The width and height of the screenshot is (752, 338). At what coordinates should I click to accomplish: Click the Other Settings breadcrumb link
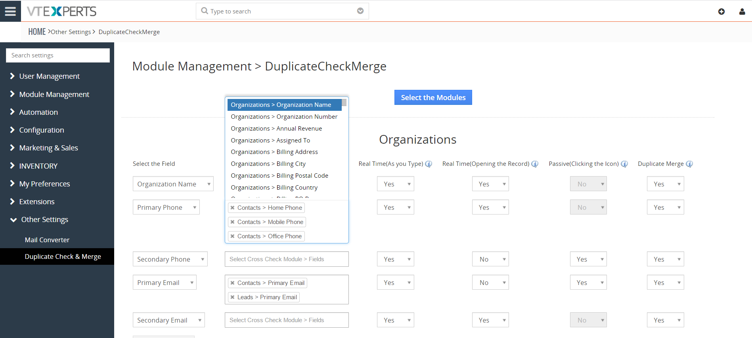pos(71,32)
